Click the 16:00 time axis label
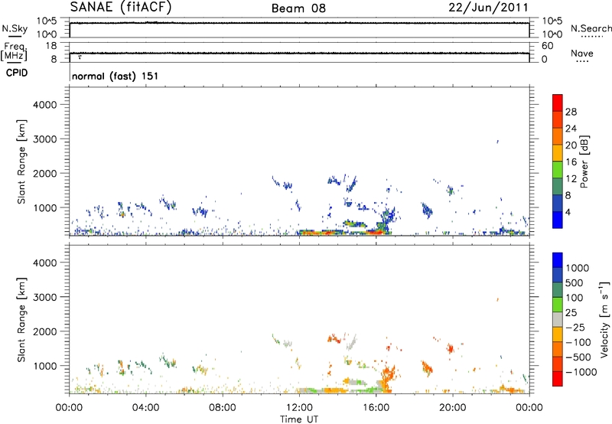 [x=376, y=408]
